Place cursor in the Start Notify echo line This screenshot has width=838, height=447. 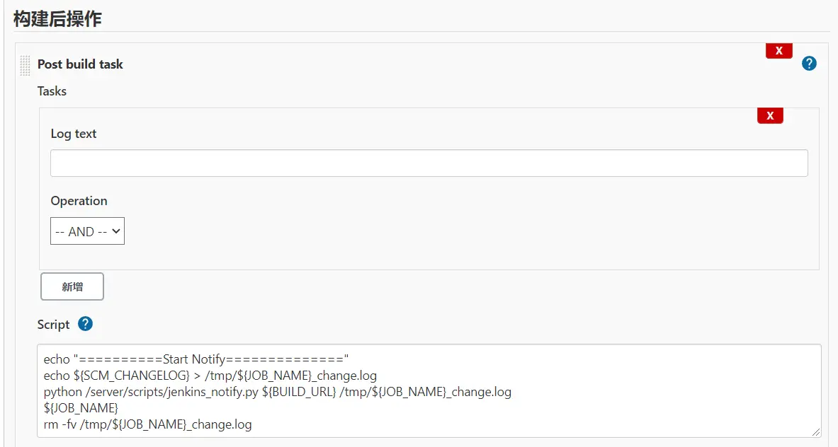[196, 359]
